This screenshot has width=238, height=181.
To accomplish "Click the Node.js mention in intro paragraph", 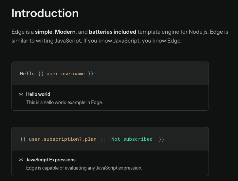I will click(198, 32).
